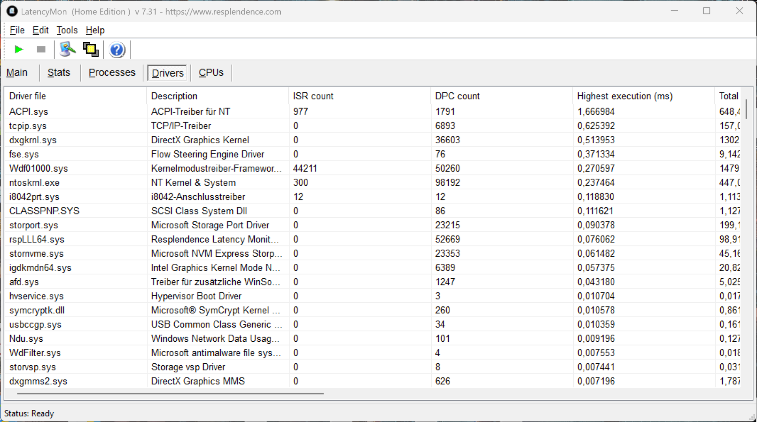Click Flow Steering Engine Driver description
757x422 pixels.
(207, 154)
